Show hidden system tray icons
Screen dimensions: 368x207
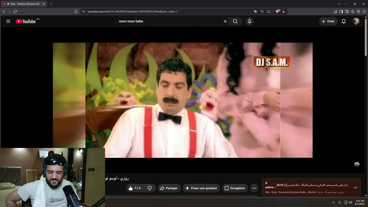pyautogui.click(x=333, y=202)
